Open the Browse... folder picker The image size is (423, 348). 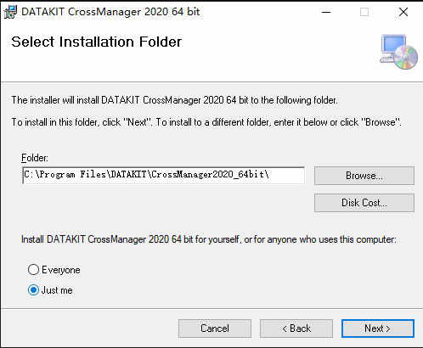tap(364, 176)
